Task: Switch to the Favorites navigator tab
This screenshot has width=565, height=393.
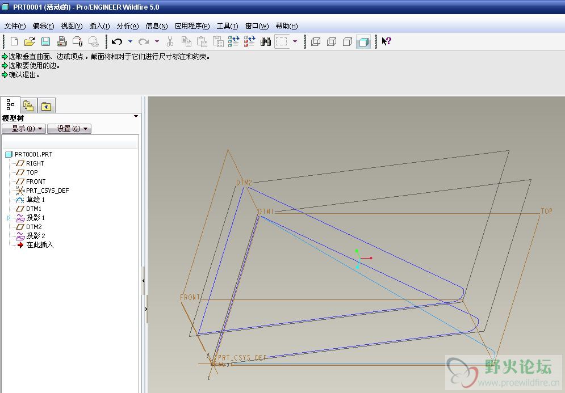Action: pyautogui.click(x=46, y=106)
